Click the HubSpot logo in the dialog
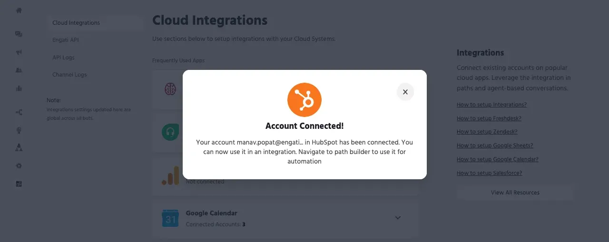The image size is (609, 242). coord(304,100)
